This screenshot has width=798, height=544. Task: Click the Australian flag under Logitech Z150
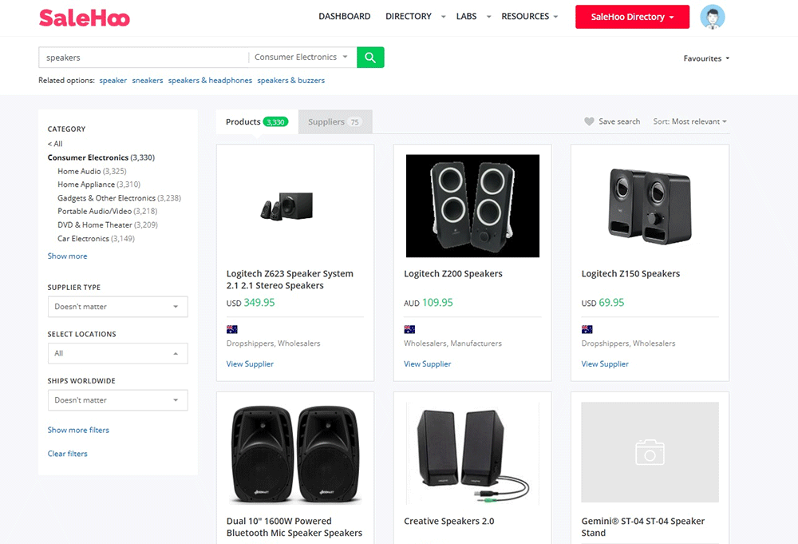point(587,329)
